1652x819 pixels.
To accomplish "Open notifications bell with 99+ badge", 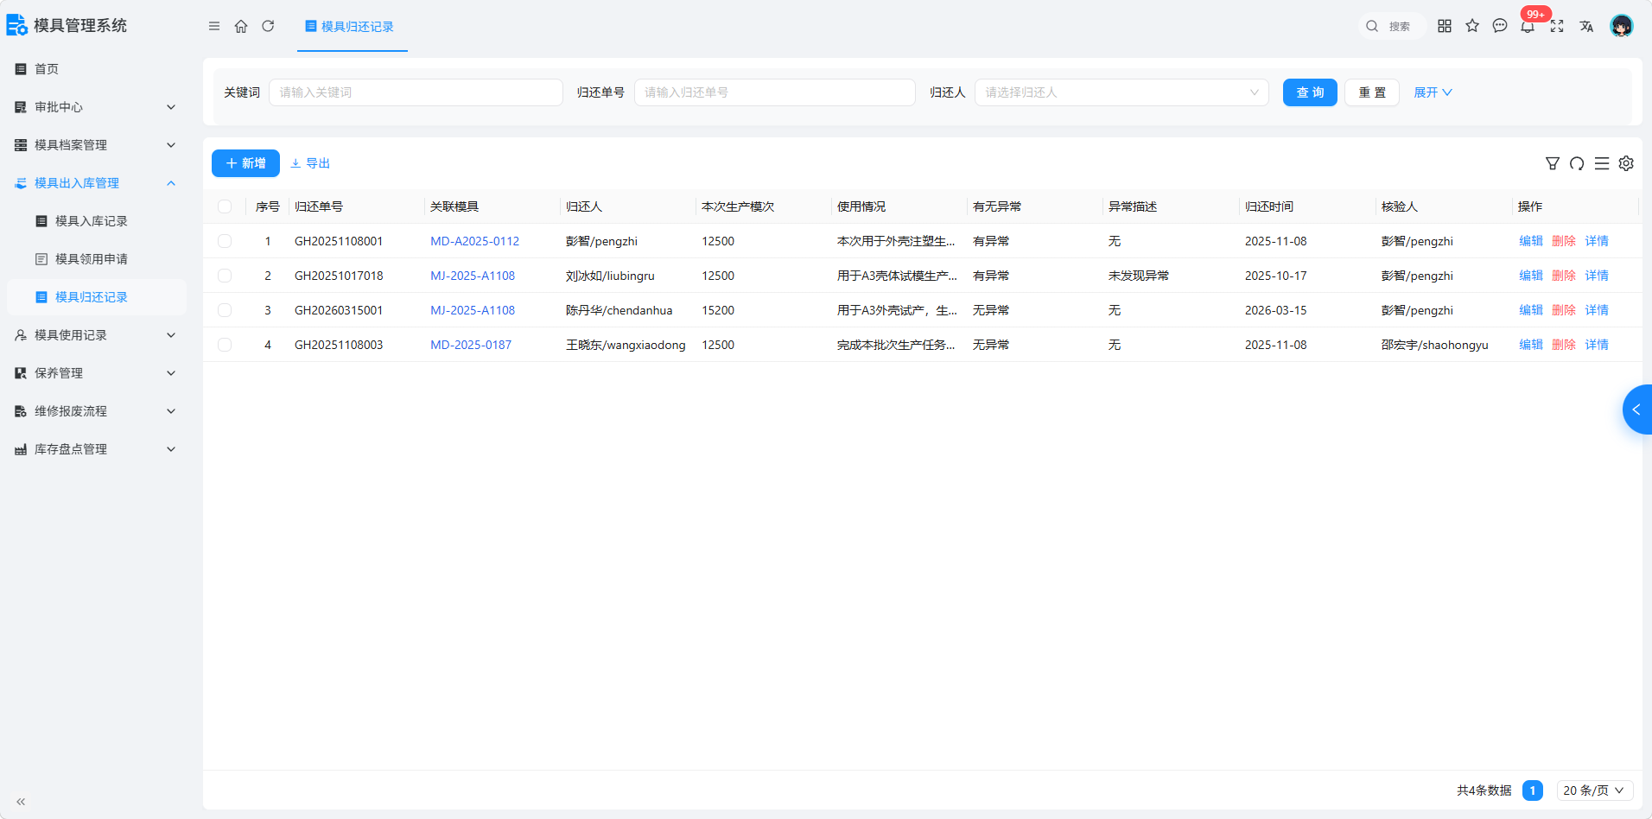I will (1528, 26).
